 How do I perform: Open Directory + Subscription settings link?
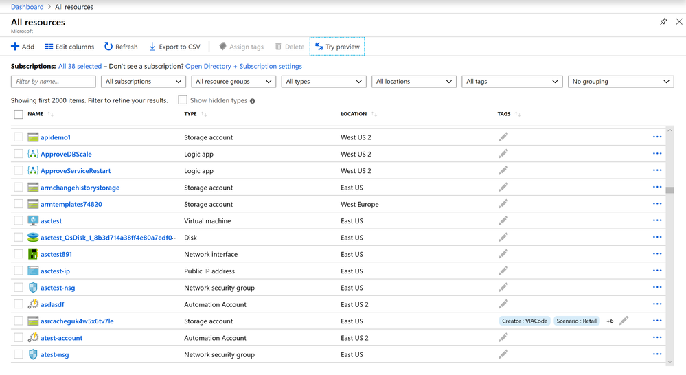[x=243, y=67]
